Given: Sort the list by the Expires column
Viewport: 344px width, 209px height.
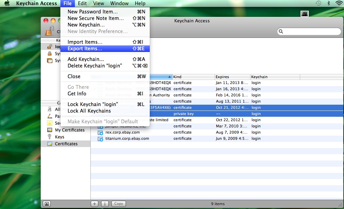Looking at the screenshot, I should point(232,77).
